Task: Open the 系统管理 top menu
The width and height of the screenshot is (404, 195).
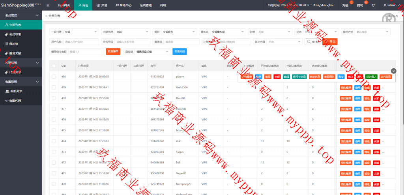Action: pos(146,5)
